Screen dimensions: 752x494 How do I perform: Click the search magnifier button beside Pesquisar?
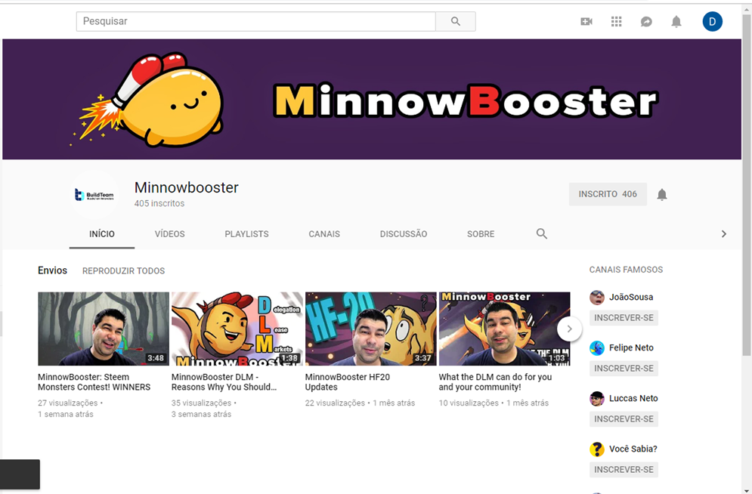456,22
